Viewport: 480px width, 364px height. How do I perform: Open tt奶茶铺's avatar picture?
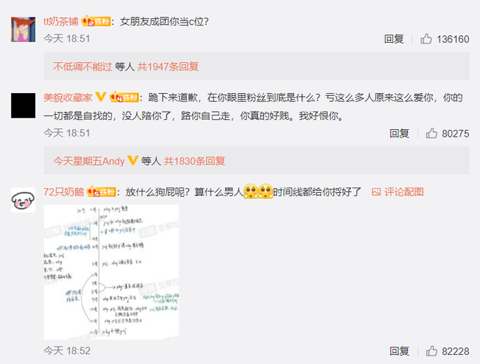point(23,29)
